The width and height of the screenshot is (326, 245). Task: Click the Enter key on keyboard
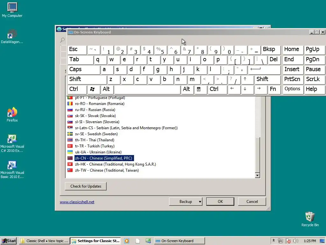[264, 70]
